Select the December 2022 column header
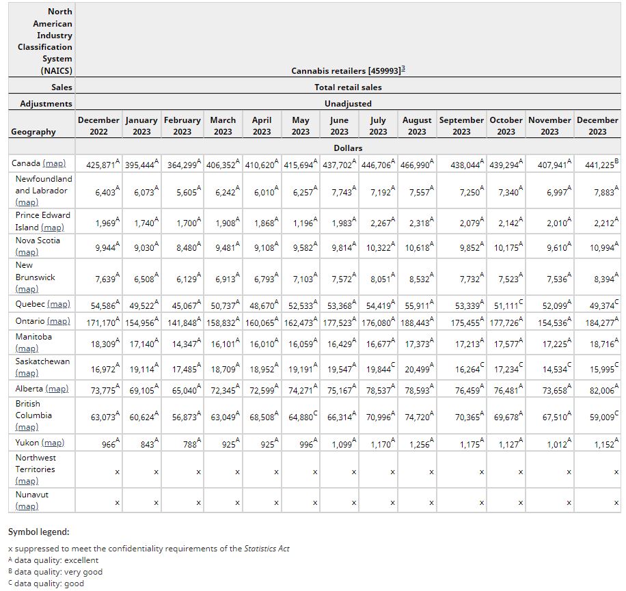Image resolution: width=626 pixels, height=591 pixels. (98, 126)
